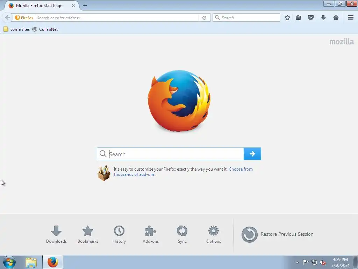Open Action Center flag icon

306,262
